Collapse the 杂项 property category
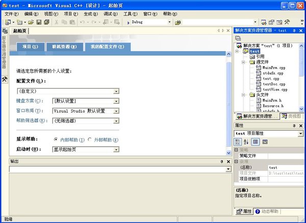The image size is (306, 223). pos(236,161)
